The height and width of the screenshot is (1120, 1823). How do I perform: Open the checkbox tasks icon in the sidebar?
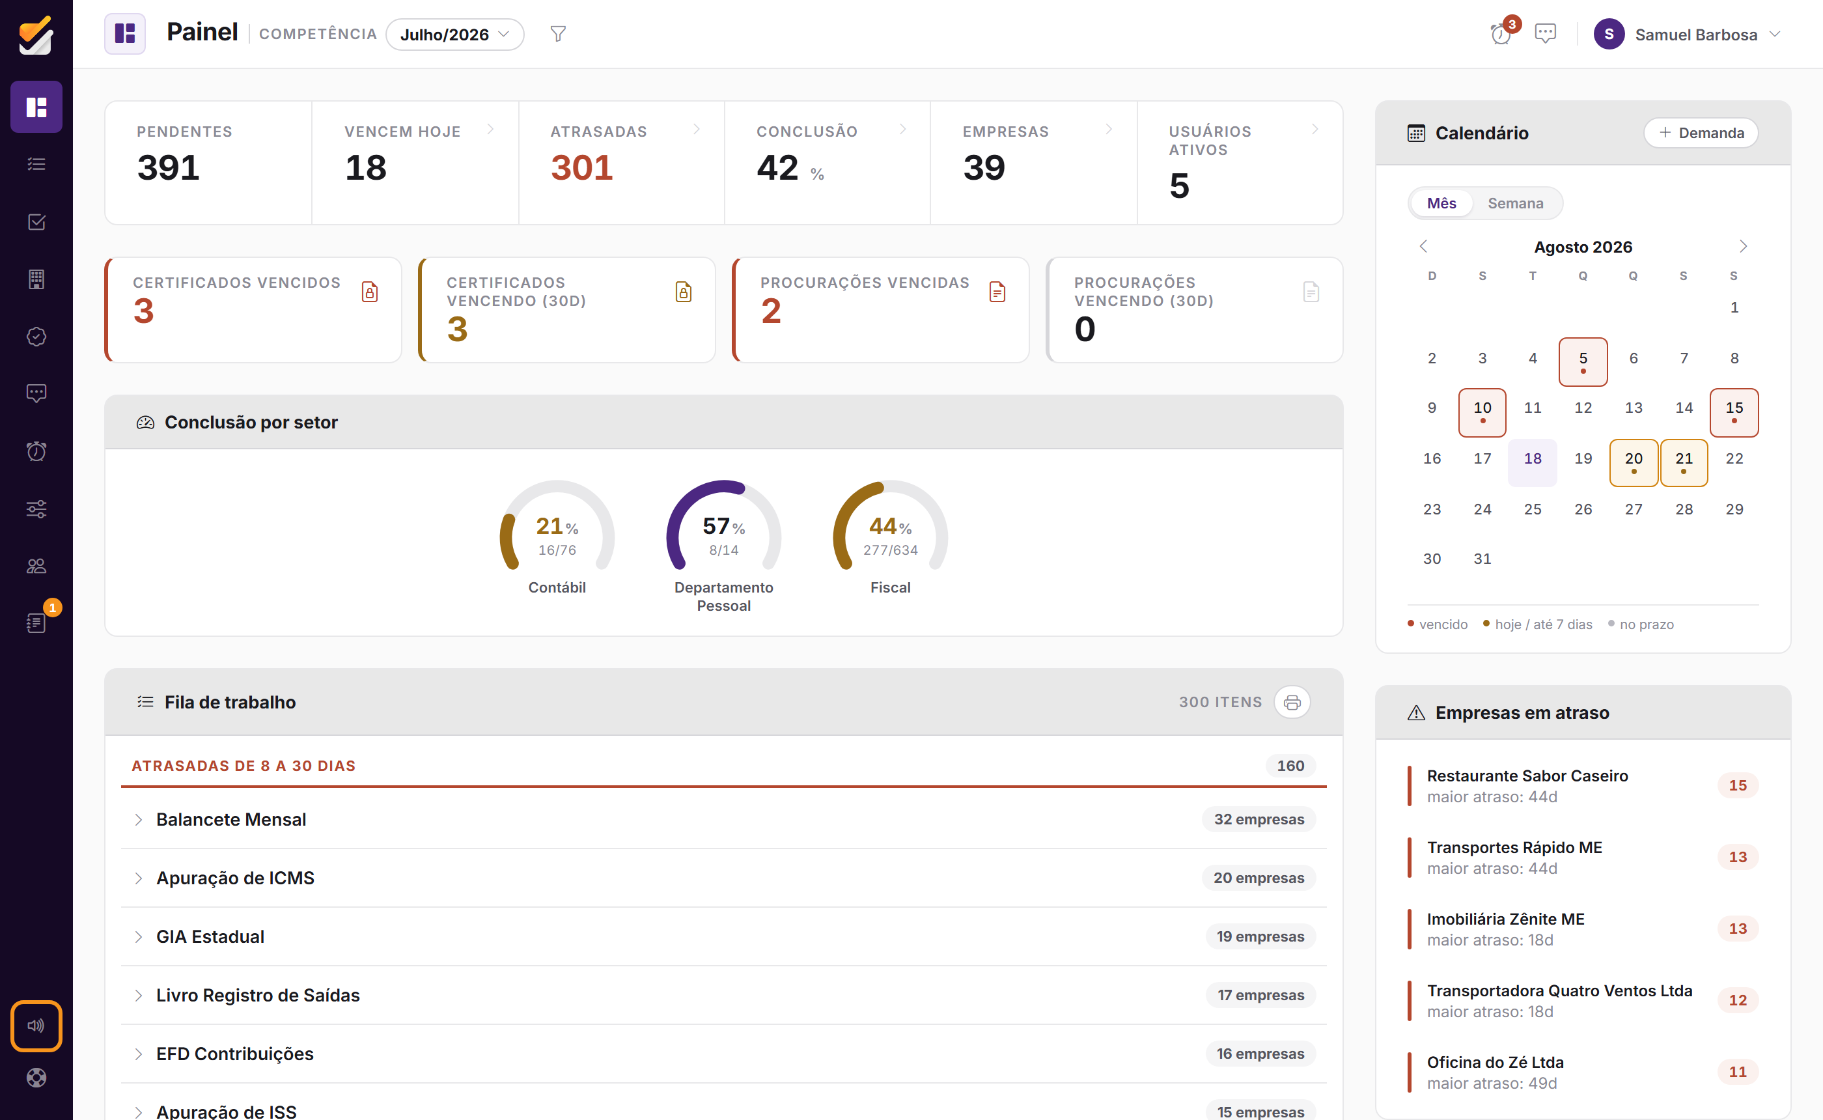click(36, 222)
